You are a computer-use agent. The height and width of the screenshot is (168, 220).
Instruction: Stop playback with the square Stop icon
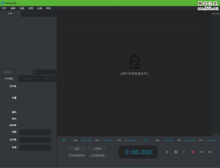[176, 152]
